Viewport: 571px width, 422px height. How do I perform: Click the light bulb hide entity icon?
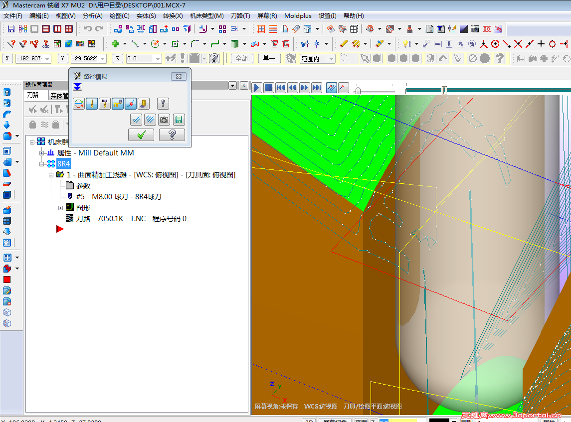coord(407,44)
